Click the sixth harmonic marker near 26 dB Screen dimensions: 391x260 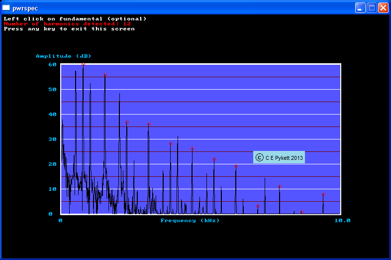click(x=192, y=149)
